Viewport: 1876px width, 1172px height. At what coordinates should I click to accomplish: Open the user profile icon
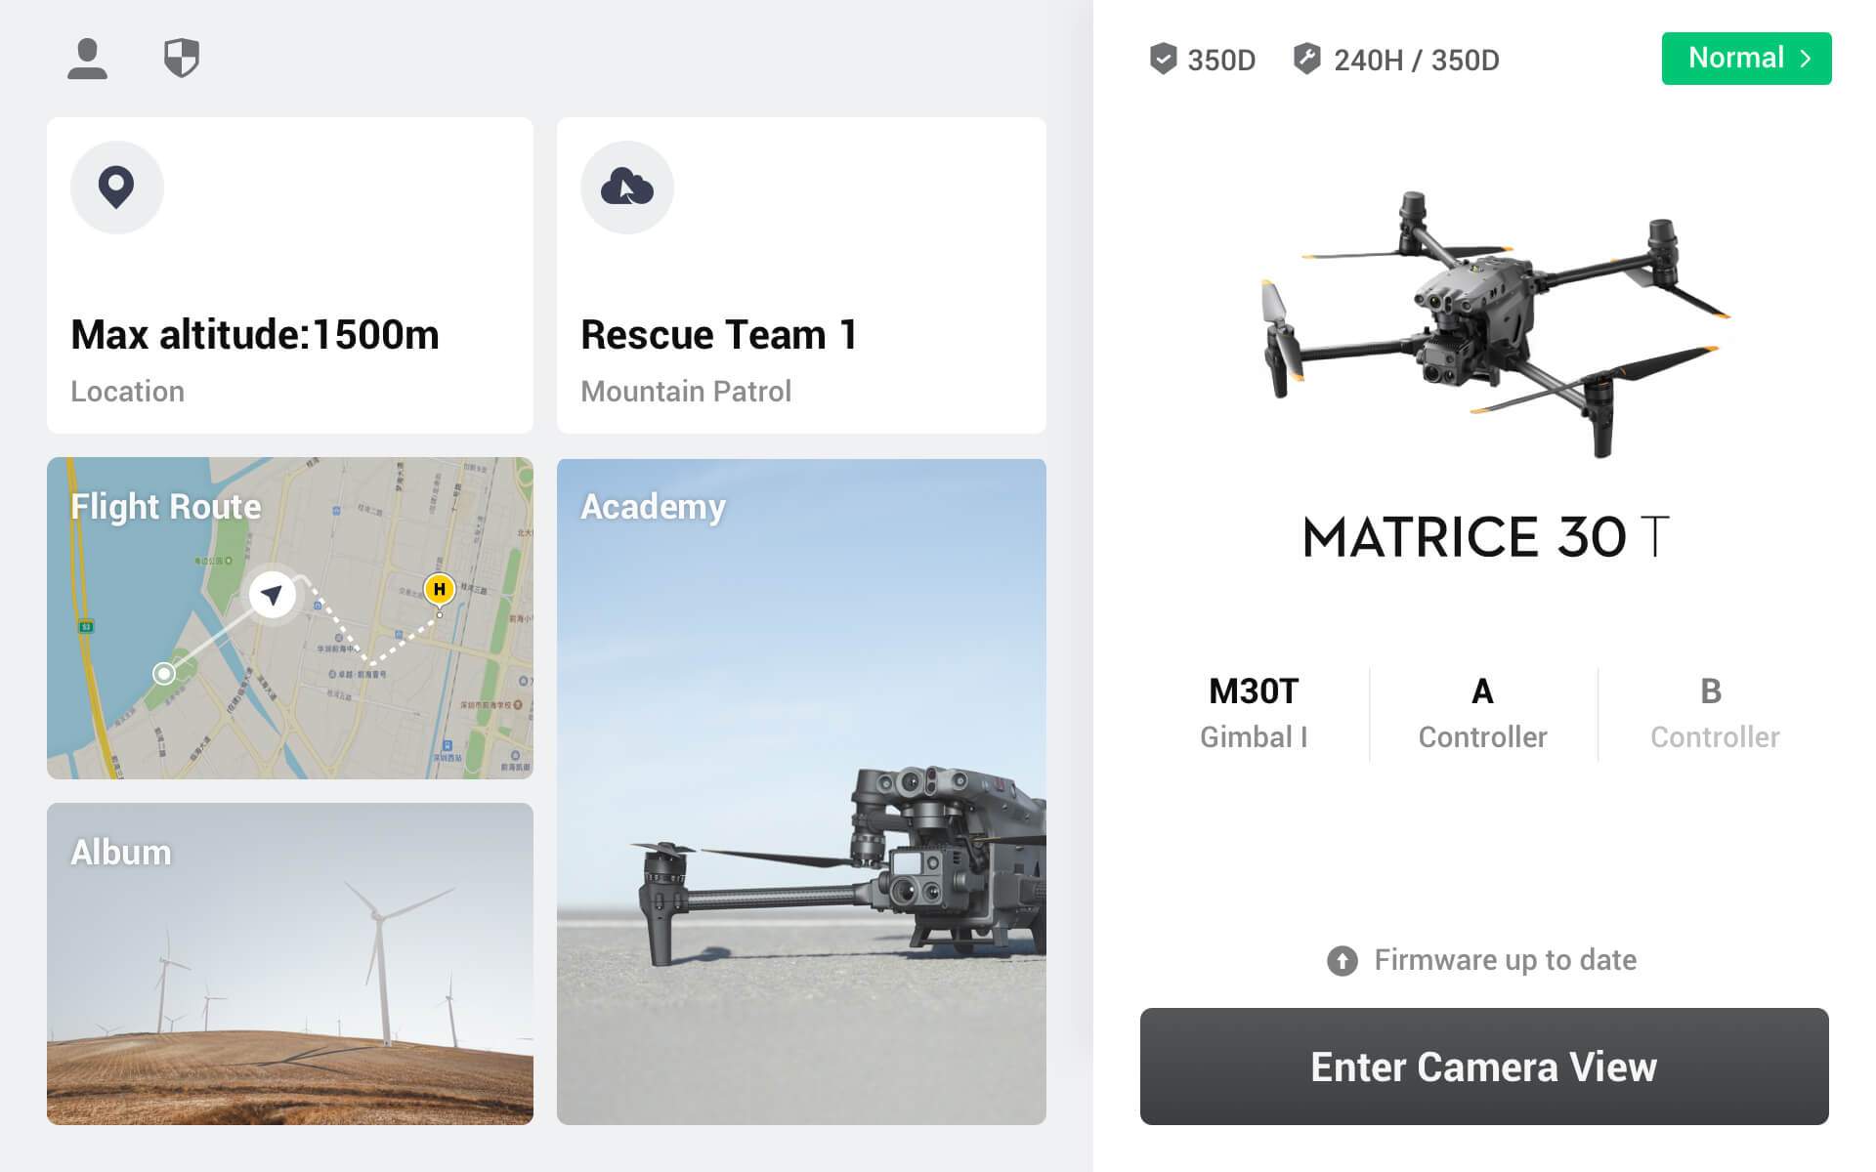click(87, 59)
